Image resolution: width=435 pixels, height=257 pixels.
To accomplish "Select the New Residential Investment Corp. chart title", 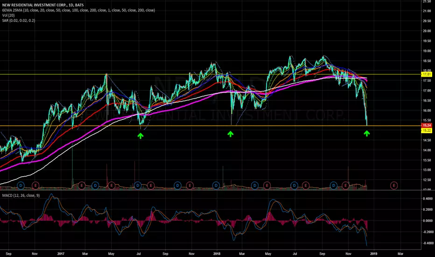I will click(x=43, y=5).
